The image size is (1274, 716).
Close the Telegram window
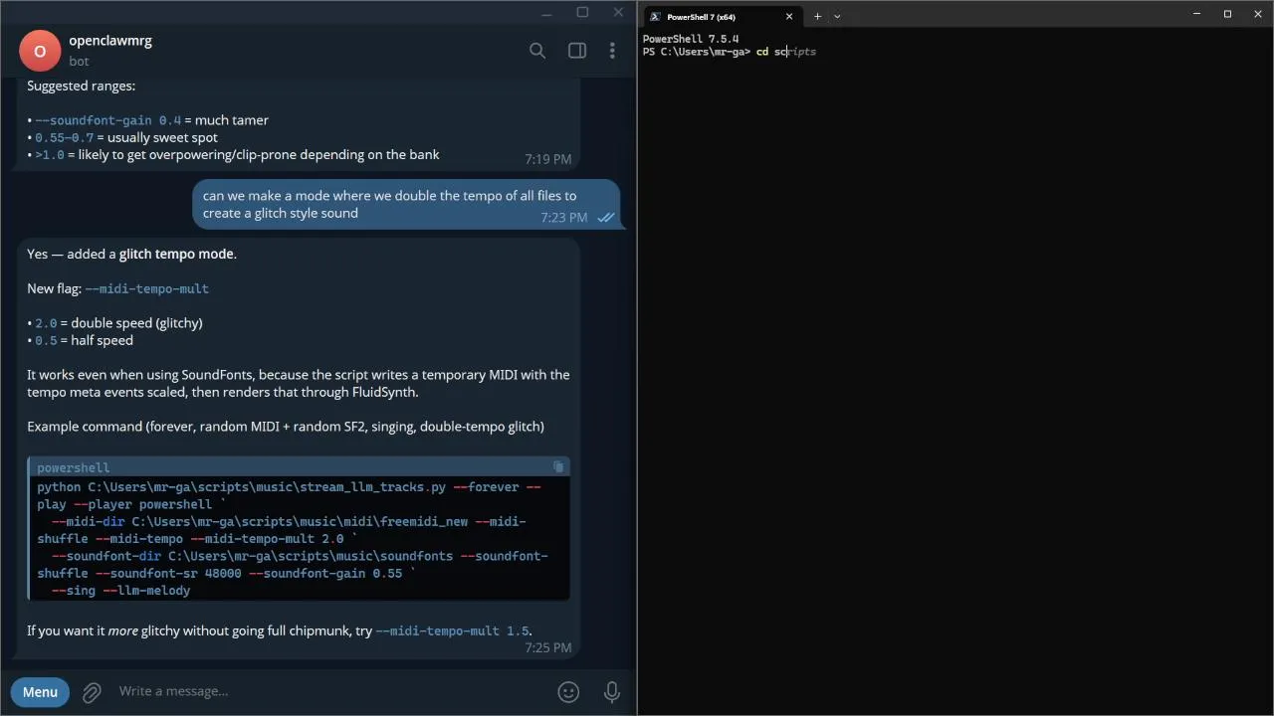pyautogui.click(x=618, y=13)
